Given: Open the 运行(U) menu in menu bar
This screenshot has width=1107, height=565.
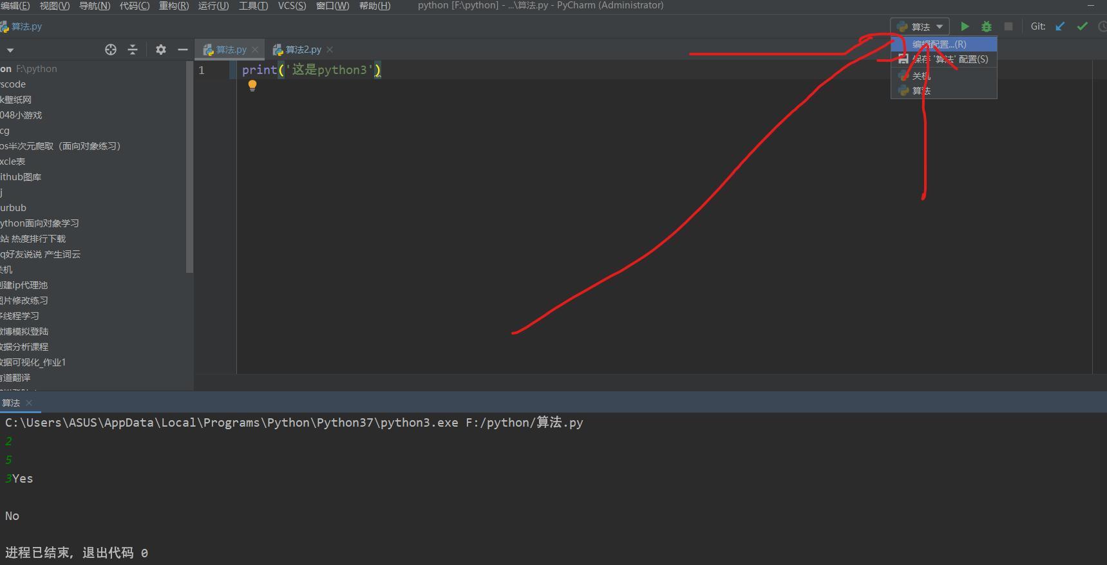Looking at the screenshot, I should (213, 6).
